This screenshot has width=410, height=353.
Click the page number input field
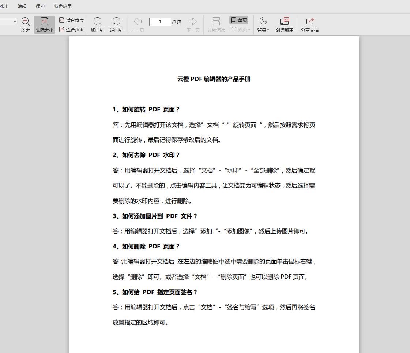160,22
